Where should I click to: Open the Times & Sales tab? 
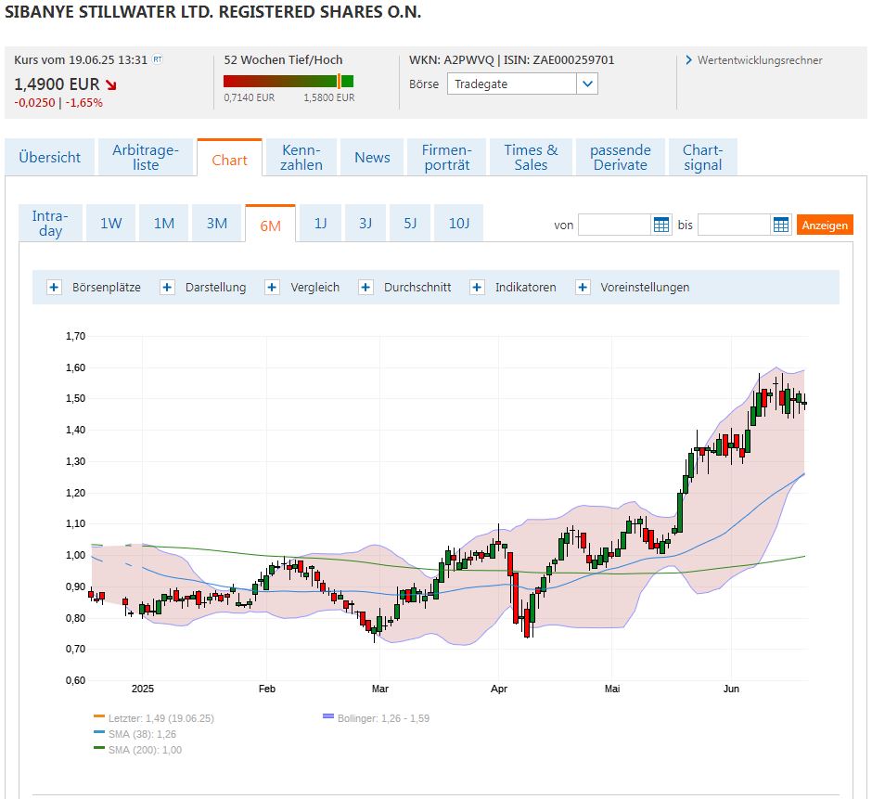click(x=530, y=157)
